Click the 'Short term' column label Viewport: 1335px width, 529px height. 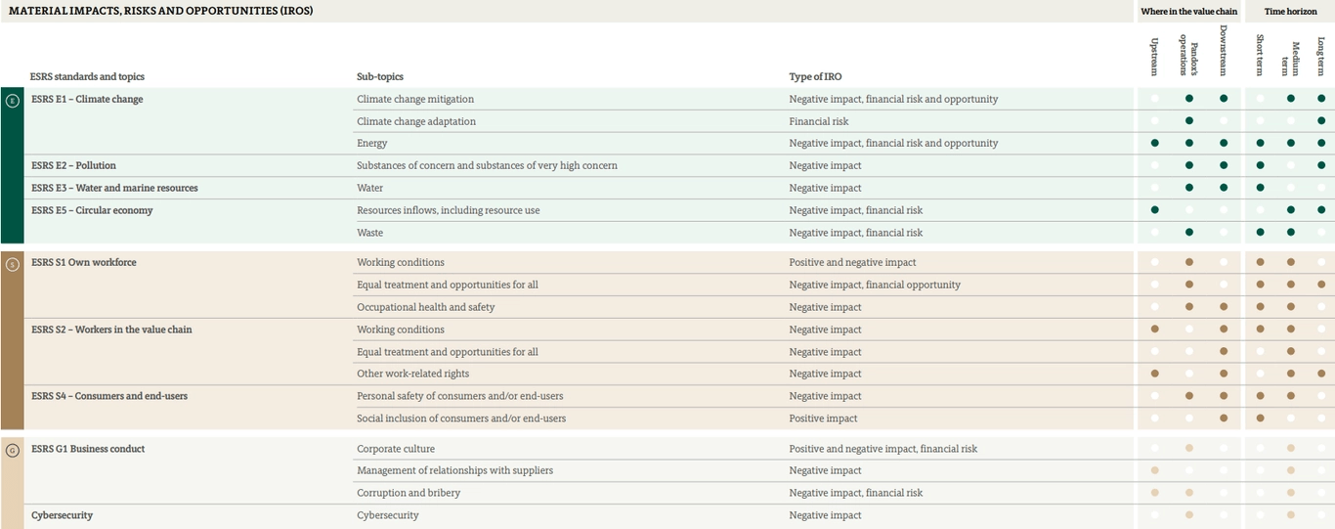tap(1260, 55)
